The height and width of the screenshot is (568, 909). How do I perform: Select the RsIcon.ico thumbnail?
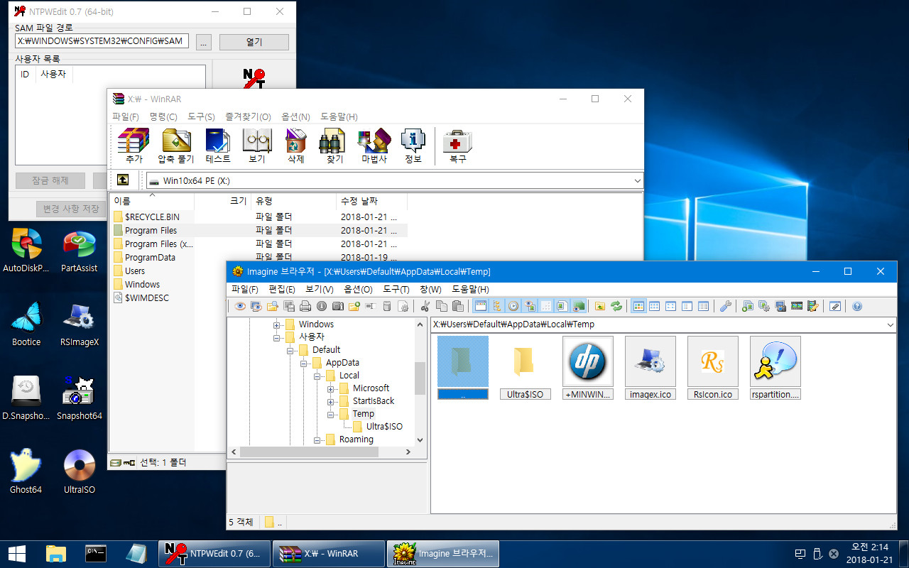pos(713,368)
